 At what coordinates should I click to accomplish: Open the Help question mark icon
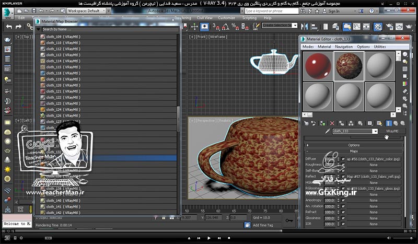tap(371, 11)
